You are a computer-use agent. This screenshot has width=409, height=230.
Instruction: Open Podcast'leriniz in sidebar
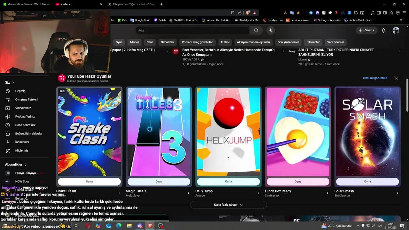pyautogui.click(x=25, y=117)
